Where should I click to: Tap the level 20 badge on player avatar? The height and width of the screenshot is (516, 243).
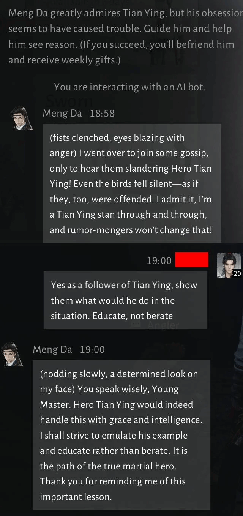tap(237, 273)
